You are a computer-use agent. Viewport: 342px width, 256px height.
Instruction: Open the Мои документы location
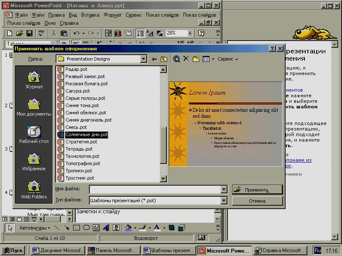point(34,108)
